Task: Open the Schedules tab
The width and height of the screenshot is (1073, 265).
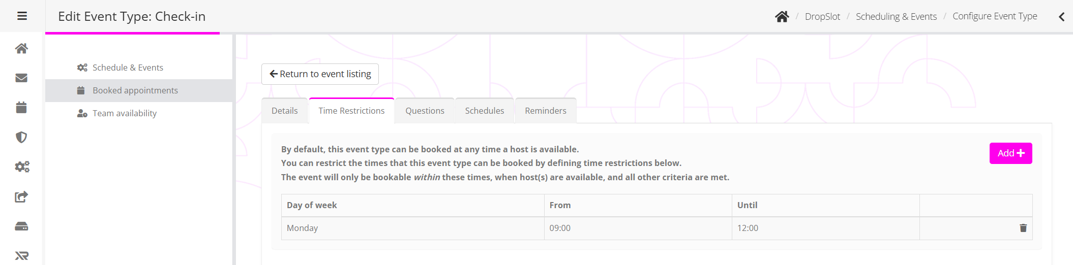Action: coord(484,111)
